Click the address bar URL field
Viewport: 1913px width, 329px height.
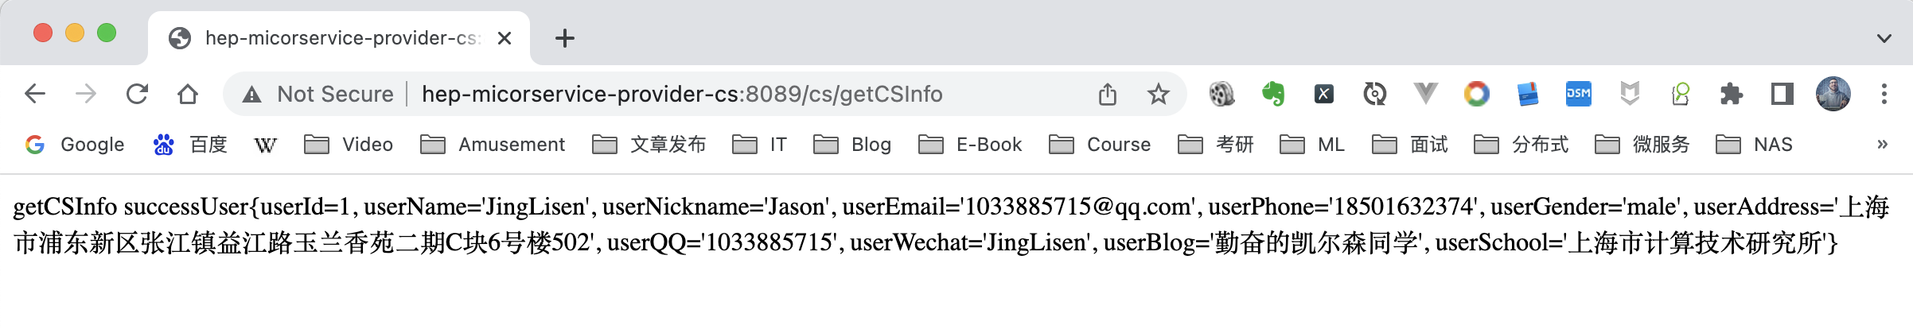coord(681,95)
